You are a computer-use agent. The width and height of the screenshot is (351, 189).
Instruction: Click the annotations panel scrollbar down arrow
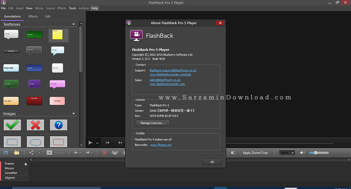point(81,145)
